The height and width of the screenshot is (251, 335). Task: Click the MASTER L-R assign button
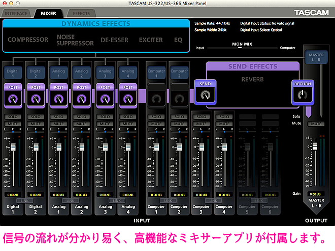(x=316, y=57)
